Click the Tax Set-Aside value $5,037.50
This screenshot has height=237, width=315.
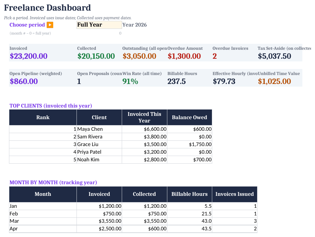274,56
